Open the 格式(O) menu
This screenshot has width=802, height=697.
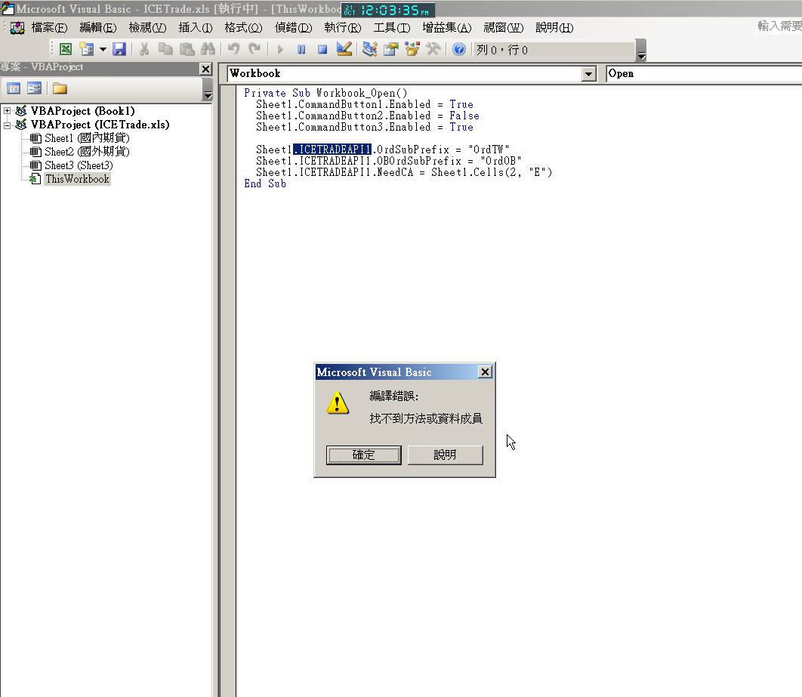[x=243, y=28]
